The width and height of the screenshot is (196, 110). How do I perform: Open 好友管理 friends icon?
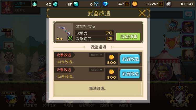point(30,100)
